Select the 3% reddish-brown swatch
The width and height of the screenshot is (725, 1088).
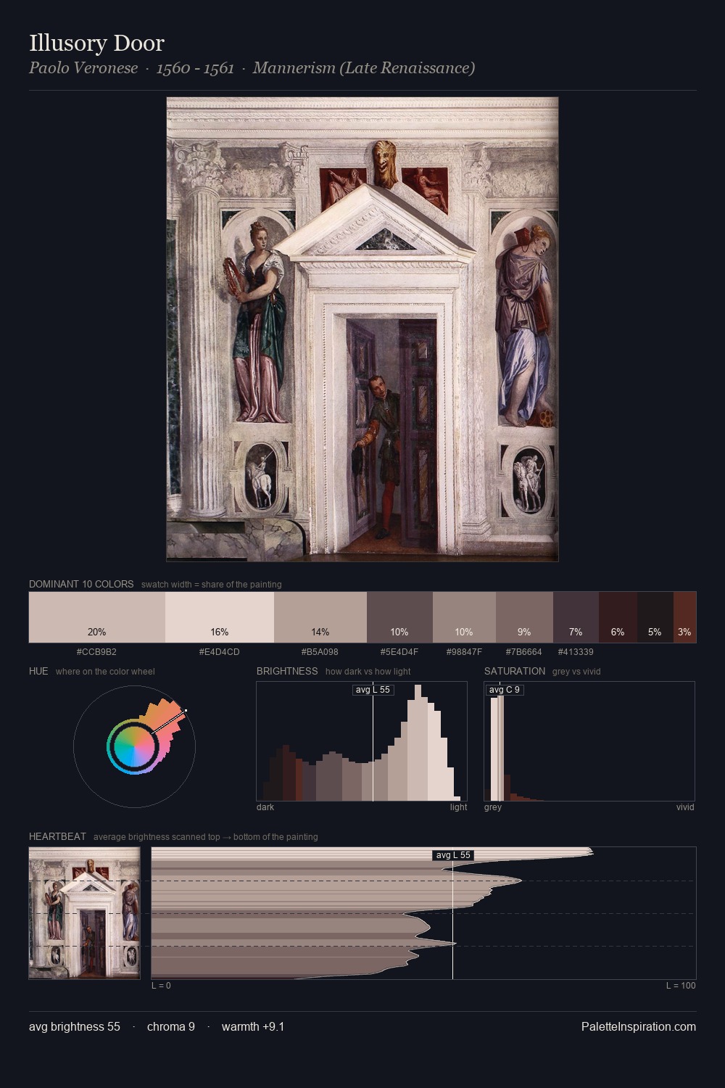[684, 617]
